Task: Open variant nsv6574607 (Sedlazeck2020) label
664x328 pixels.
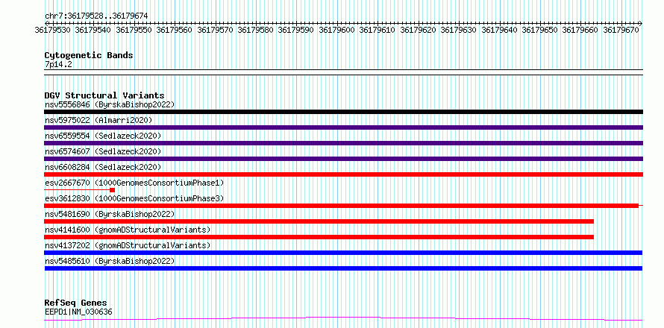Action: (x=103, y=151)
